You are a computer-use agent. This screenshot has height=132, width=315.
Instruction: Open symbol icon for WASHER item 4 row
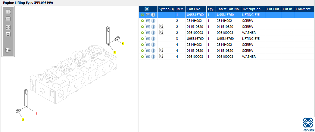point(161,57)
